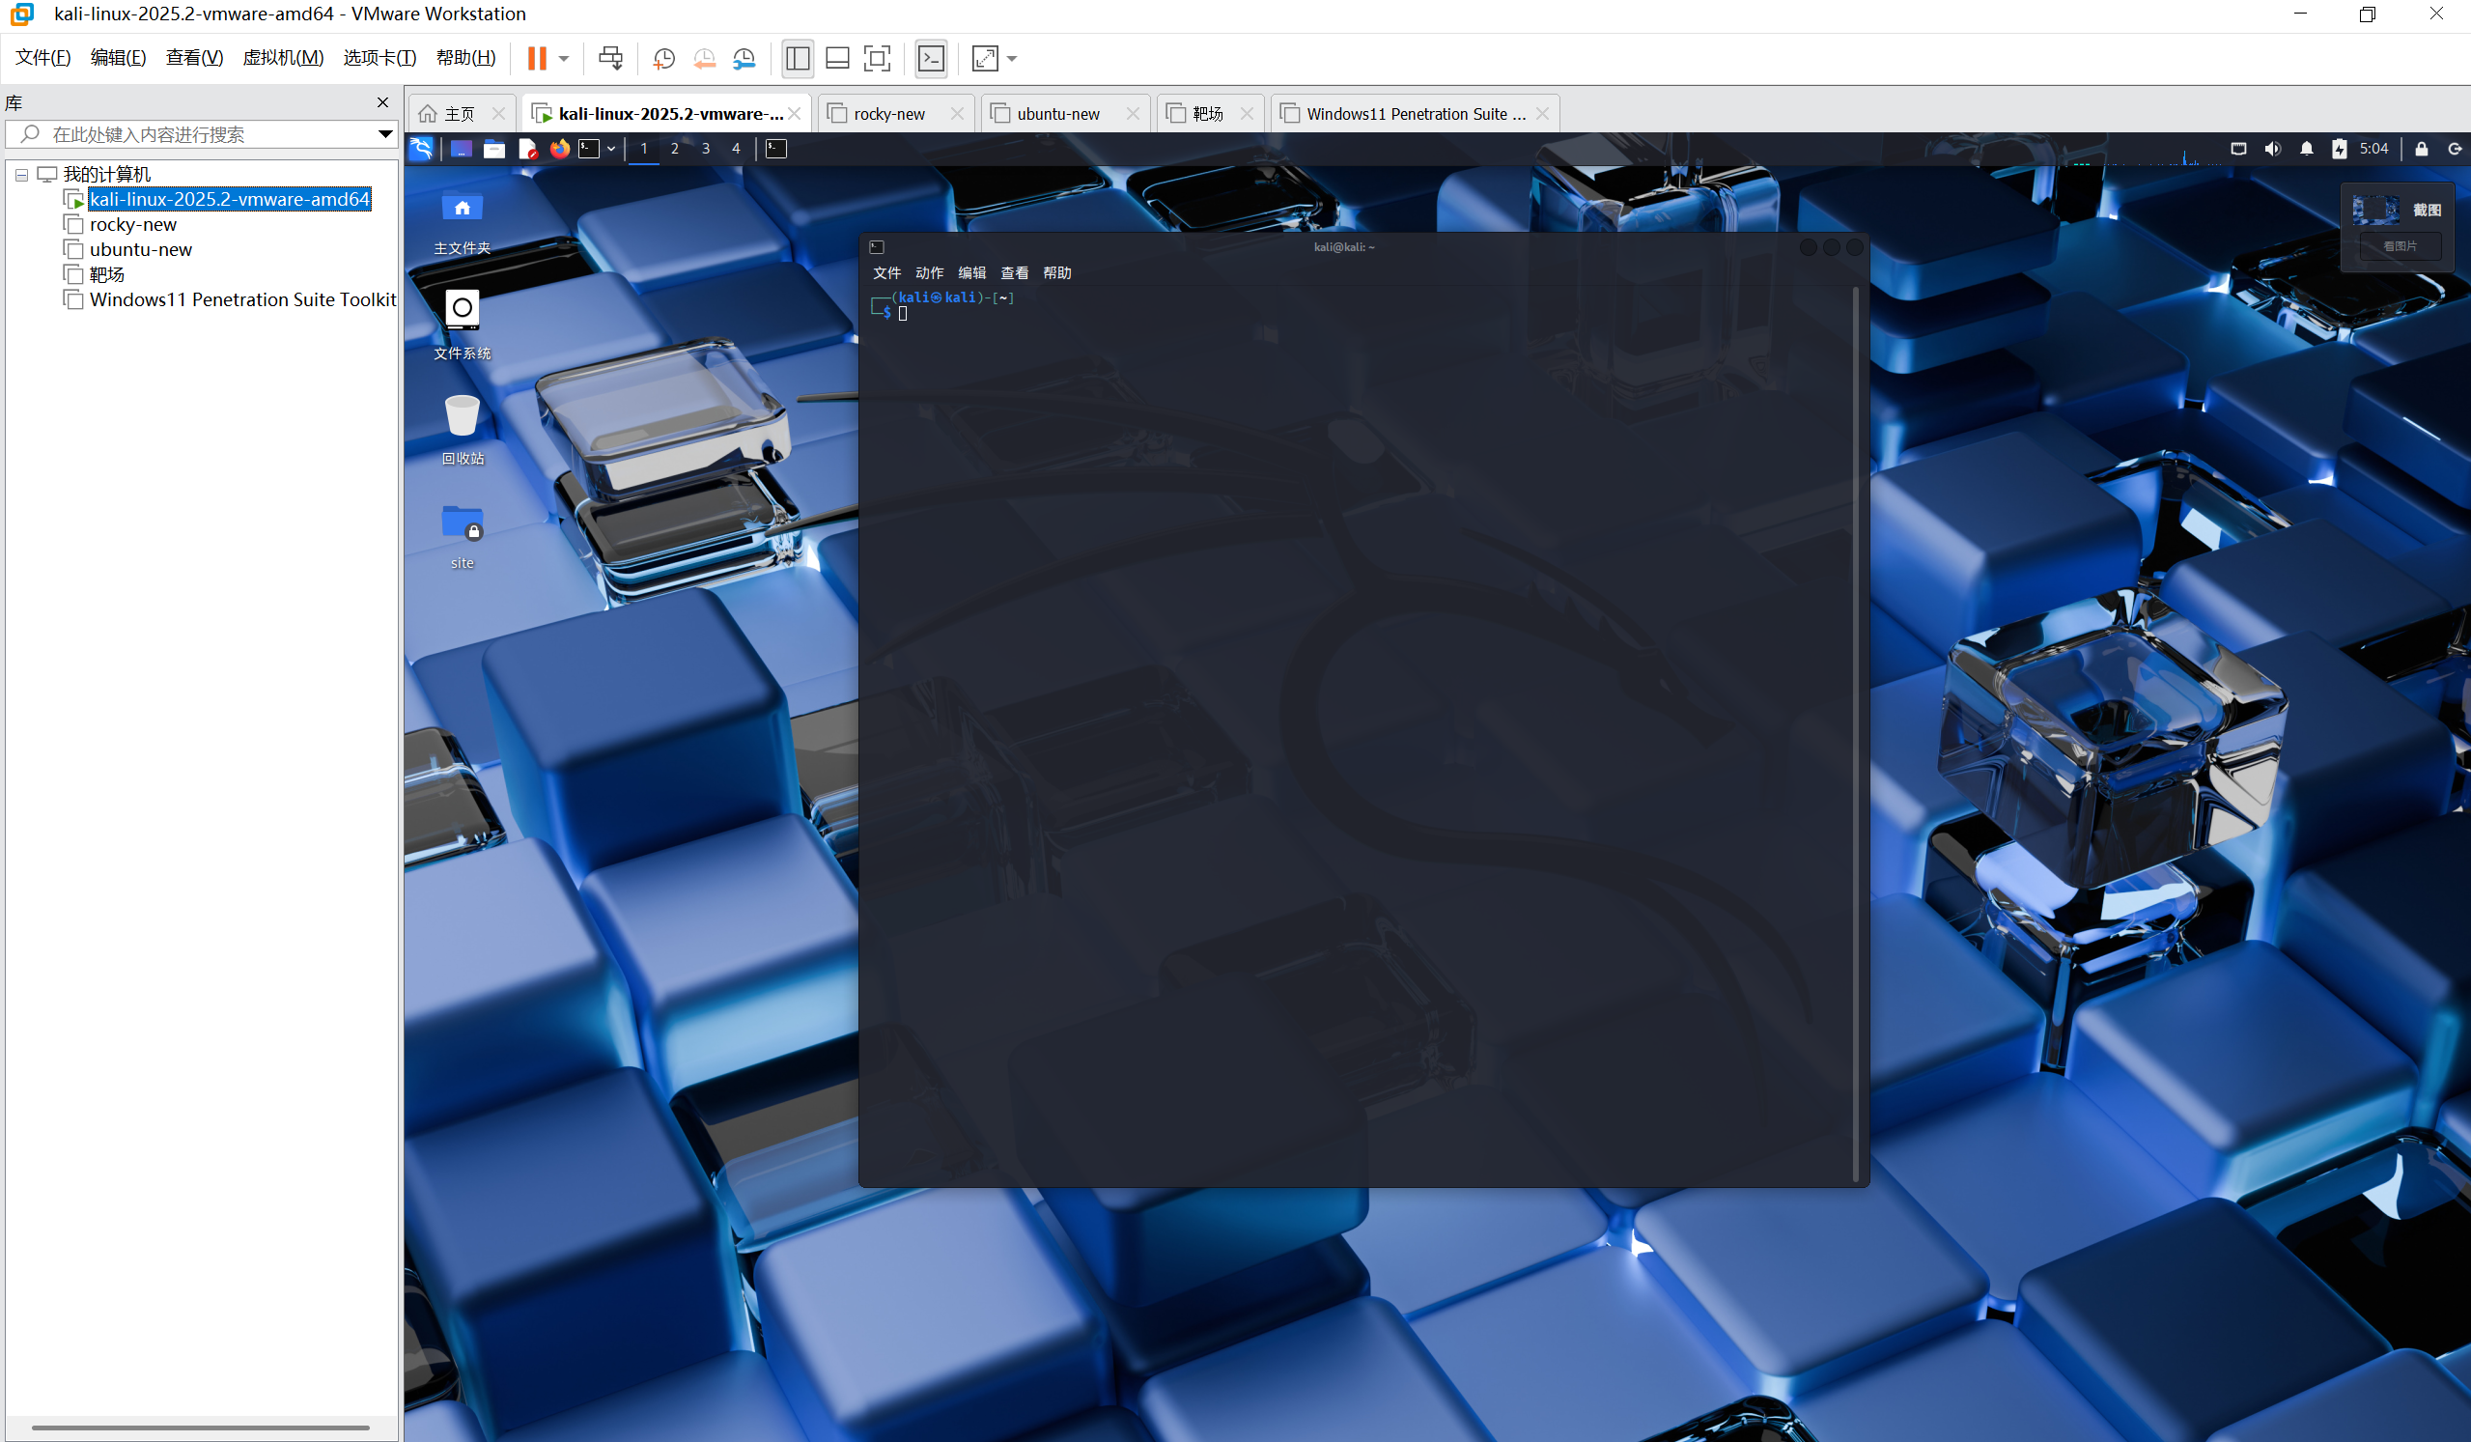Open the 帮助(H) menu in VMware
Screen dimensions: 2471x1442
tap(465, 58)
